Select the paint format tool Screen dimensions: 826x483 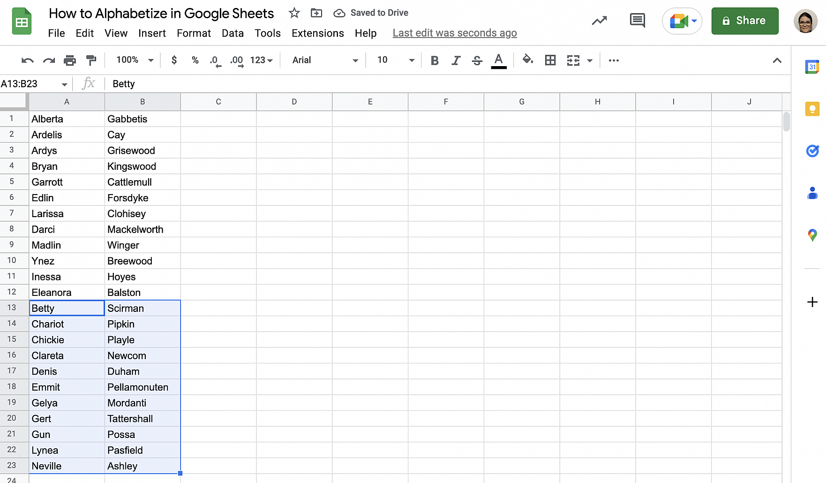(x=91, y=60)
